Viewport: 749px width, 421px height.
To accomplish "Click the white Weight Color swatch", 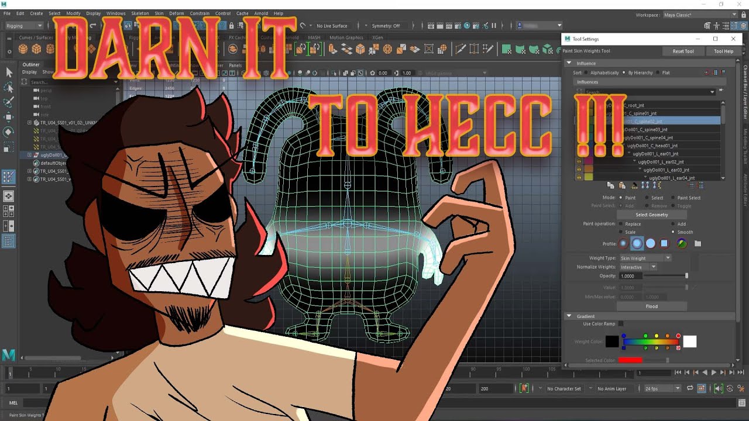I will click(x=690, y=341).
